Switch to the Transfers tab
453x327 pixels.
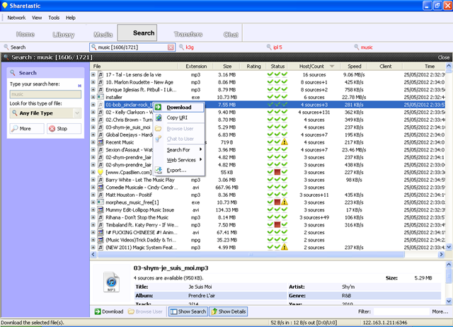pos(188,33)
